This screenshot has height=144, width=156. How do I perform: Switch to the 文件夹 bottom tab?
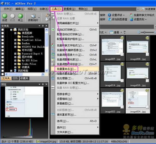point(6,78)
